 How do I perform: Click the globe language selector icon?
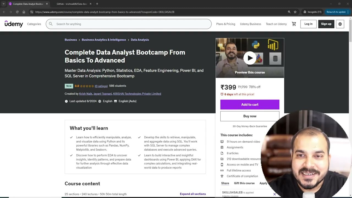click(340, 24)
